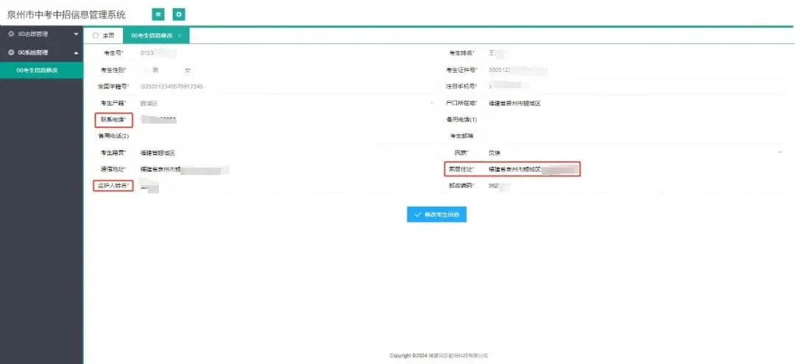This screenshot has width=795, height=364.
Task: Click the 家庭住址 input field
Action: point(634,169)
